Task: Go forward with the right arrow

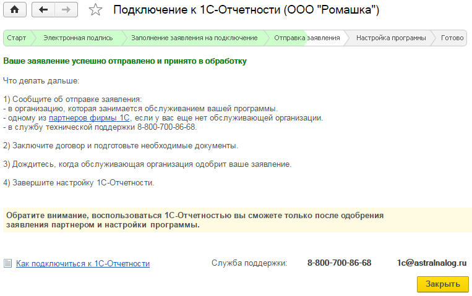Action: click(x=66, y=9)
